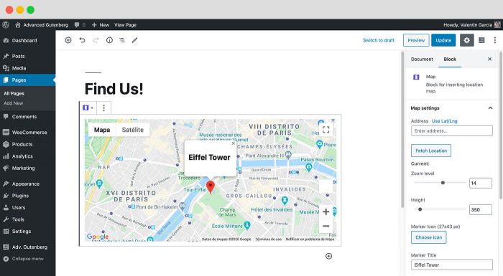Close the Eiffel Tower info popup
Screen dimensions: 503x276
(234, 143)
